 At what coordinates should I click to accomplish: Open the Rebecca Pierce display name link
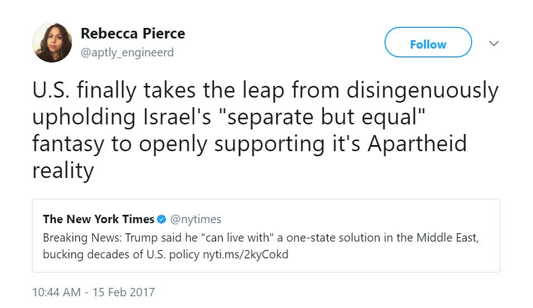[132, 33]
